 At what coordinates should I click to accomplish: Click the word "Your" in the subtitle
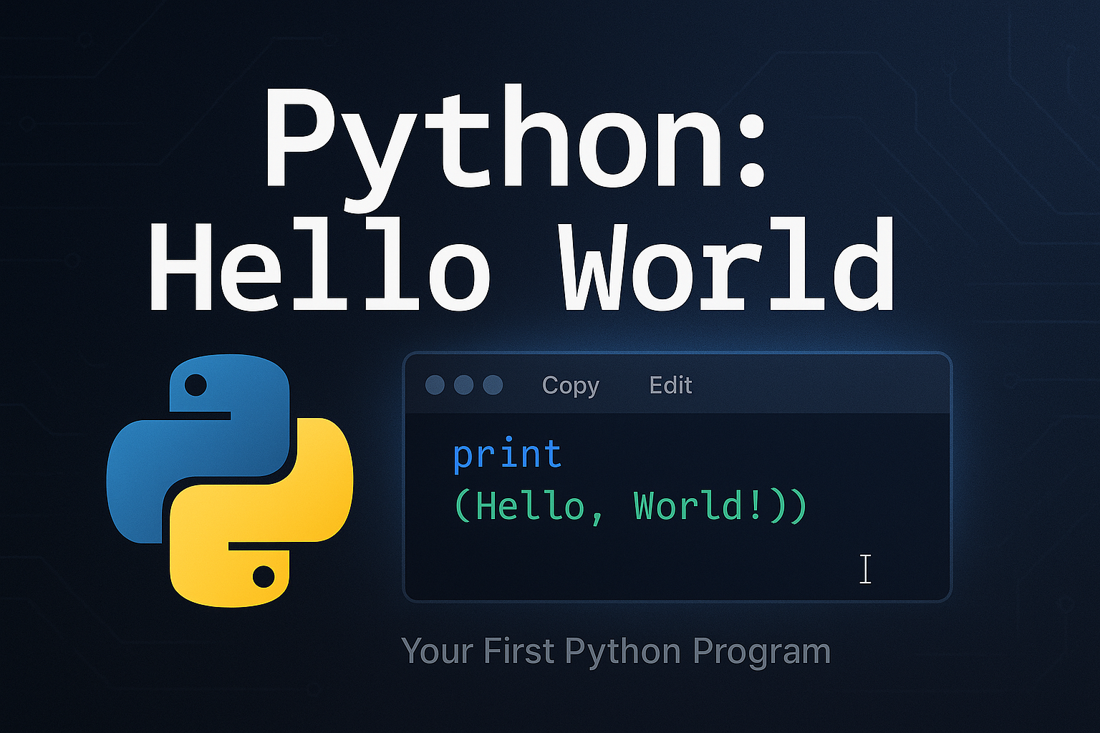click(x=437, y=651)
